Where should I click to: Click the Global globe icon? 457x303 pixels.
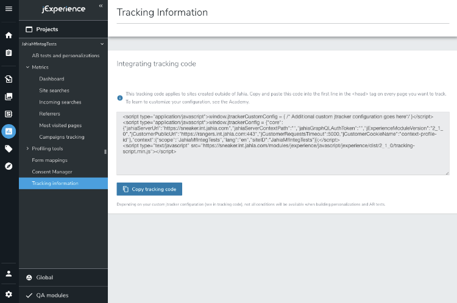coord(29,277)
